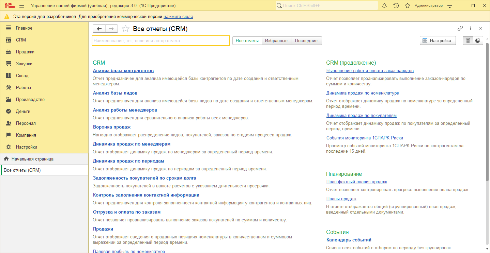The height and width of the screenshot is (253, 490).
Task: Click the Настройки gear icon
Action: tap(9, 147)
